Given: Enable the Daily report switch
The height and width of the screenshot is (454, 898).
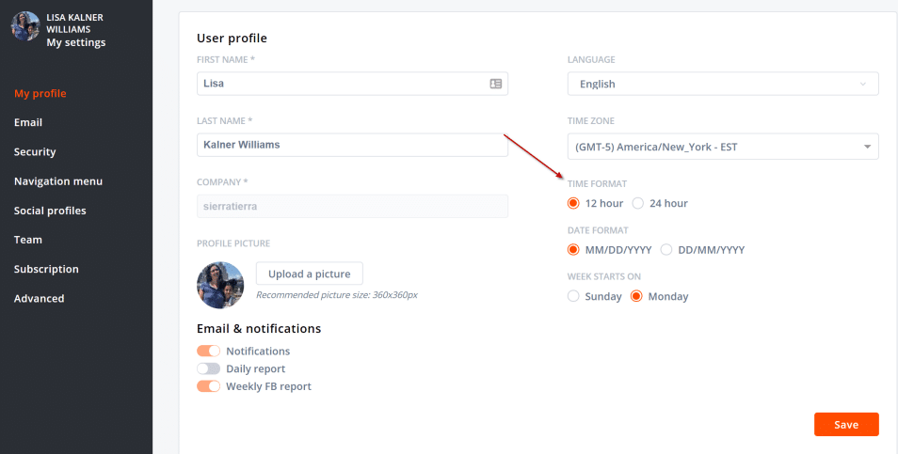Looking at the screenshot, I should click(x=208, y=368).
